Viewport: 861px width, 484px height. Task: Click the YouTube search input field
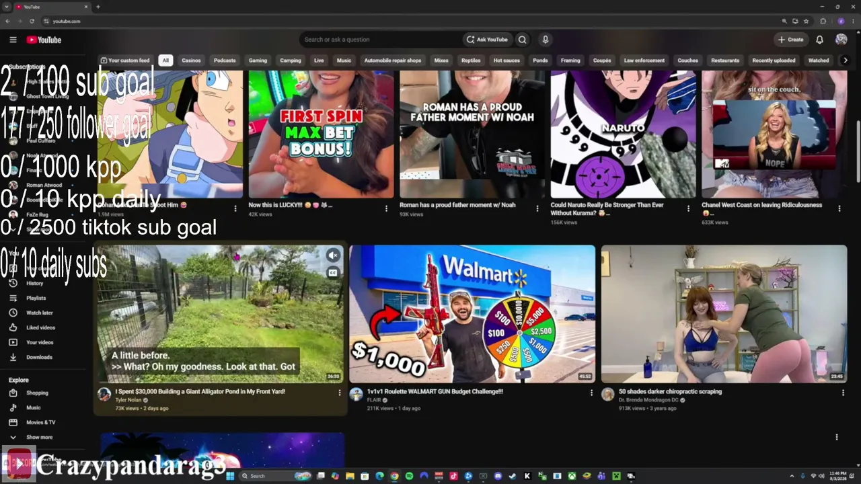pyautogui.click(x=380, y=40)
